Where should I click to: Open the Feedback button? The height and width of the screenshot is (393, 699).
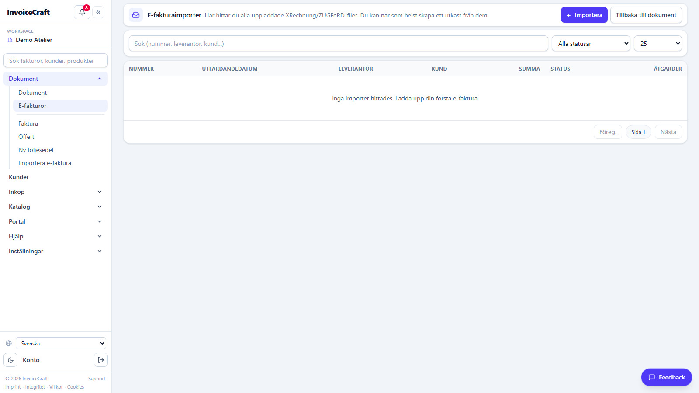point(667,377)
